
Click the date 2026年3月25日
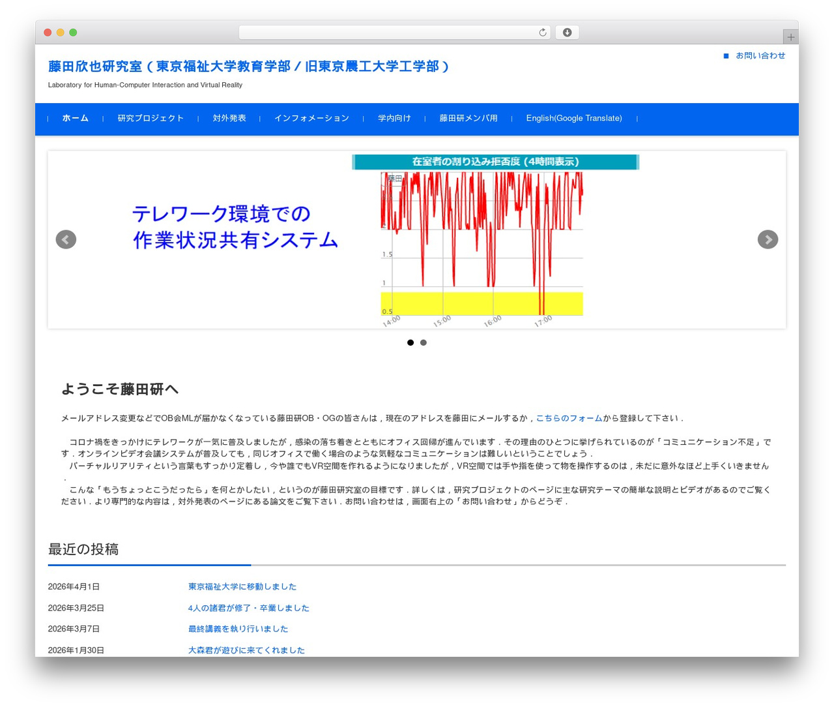[x=76, y=608]
